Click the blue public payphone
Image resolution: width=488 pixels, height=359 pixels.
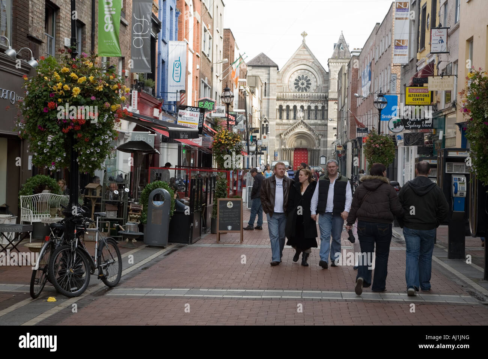click(x=458, y=193)
